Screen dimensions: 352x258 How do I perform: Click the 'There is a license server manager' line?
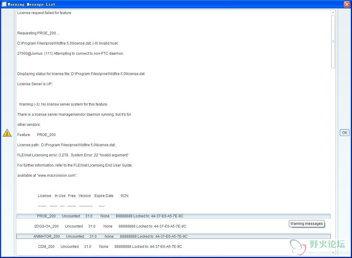pos(74,115)
